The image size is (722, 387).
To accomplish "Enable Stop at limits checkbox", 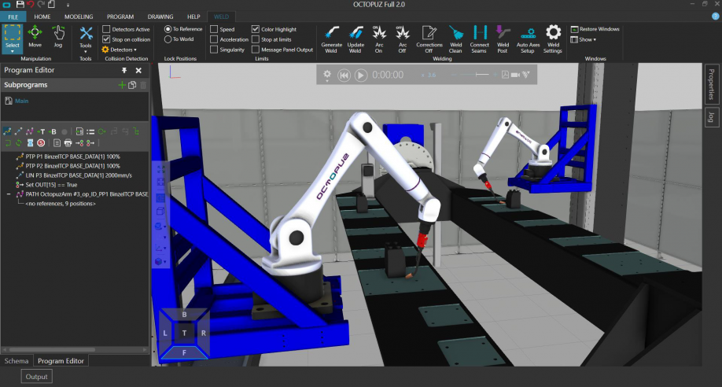I will 256,39.
